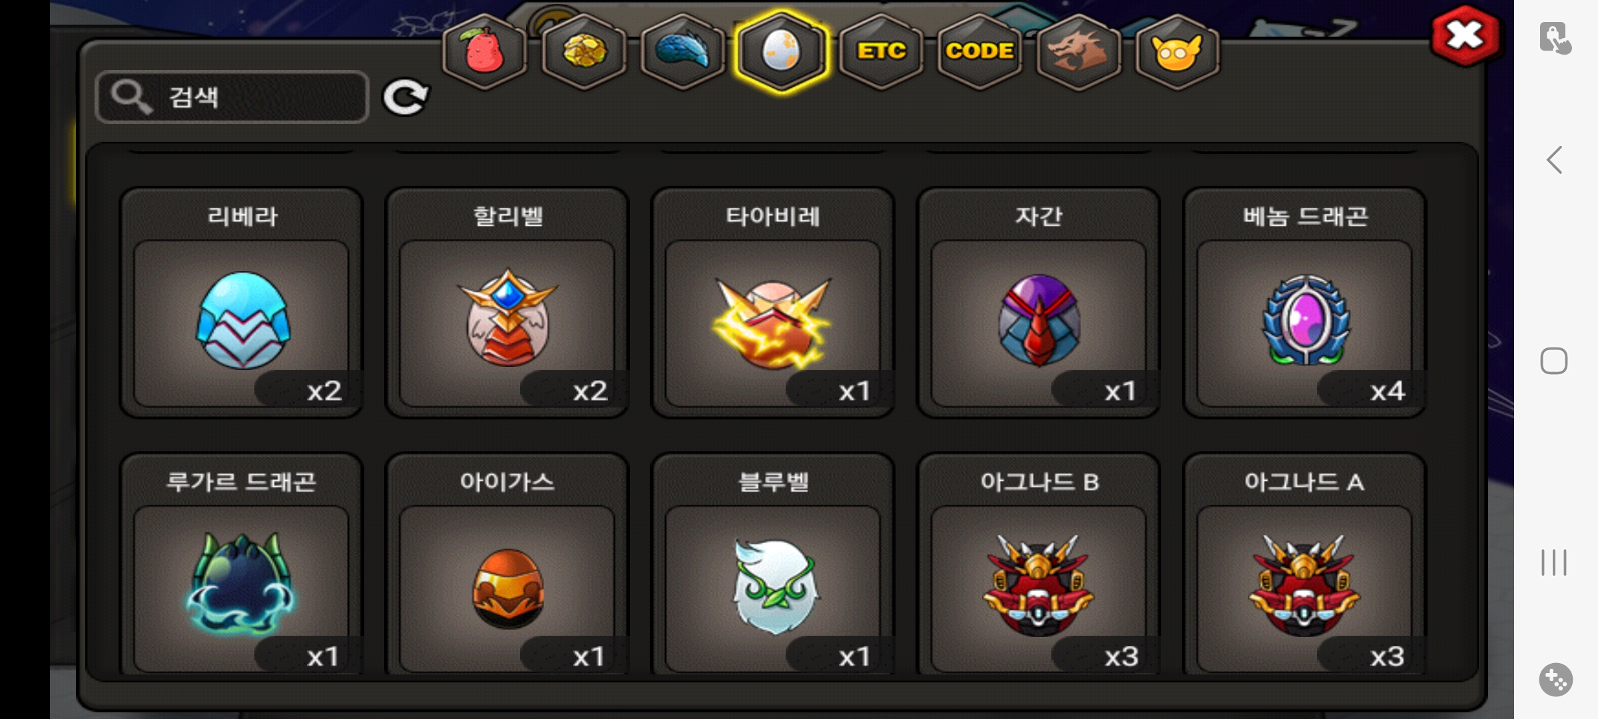1598x719 pixels.
Task: Select the yellow goggles creature tab
Action: [x=1177, y=51]
